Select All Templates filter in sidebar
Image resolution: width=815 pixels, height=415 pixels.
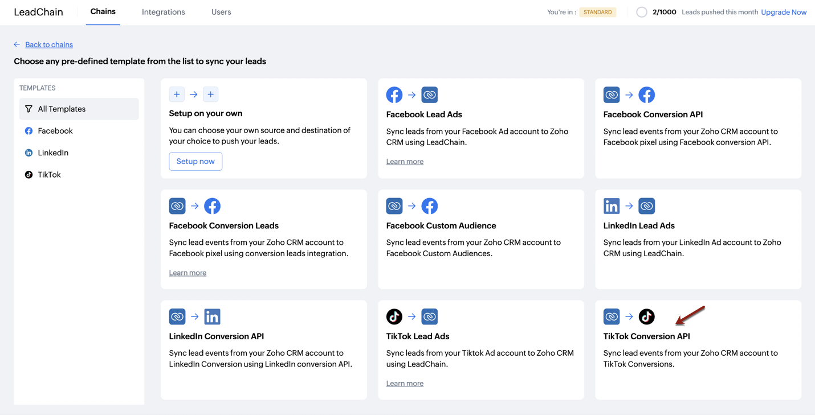click(62, 109)
